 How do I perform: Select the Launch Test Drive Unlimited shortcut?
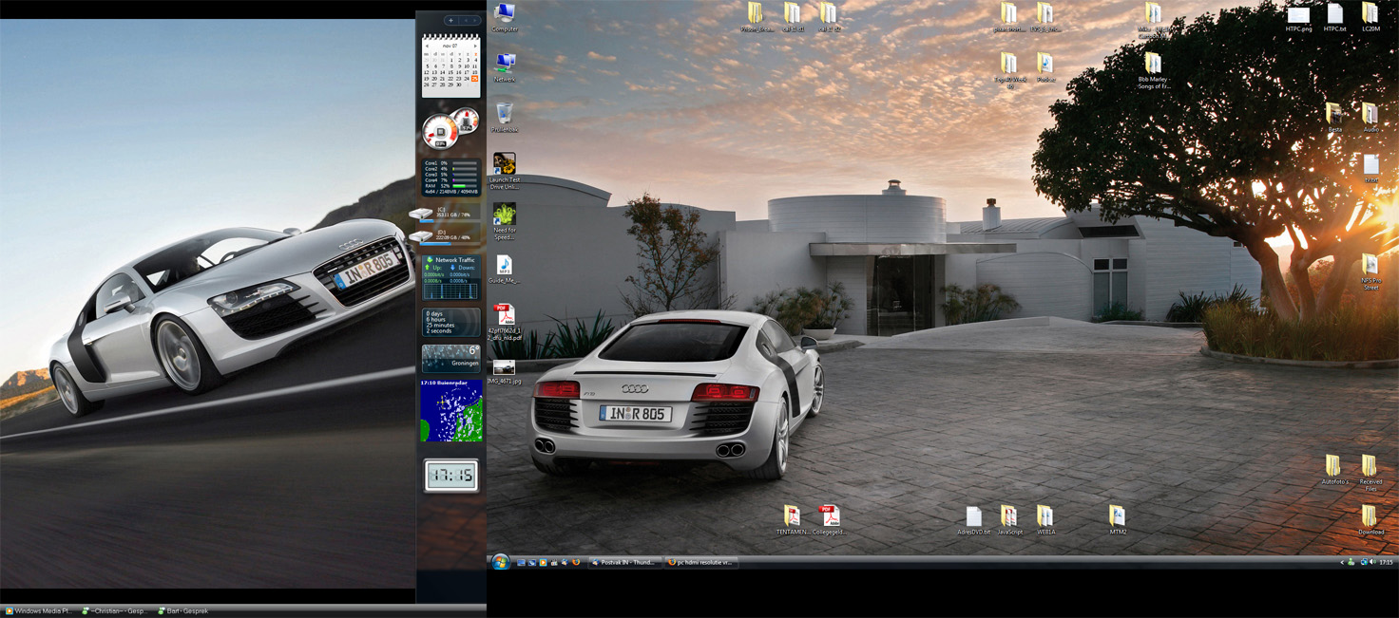coord(505,170)
